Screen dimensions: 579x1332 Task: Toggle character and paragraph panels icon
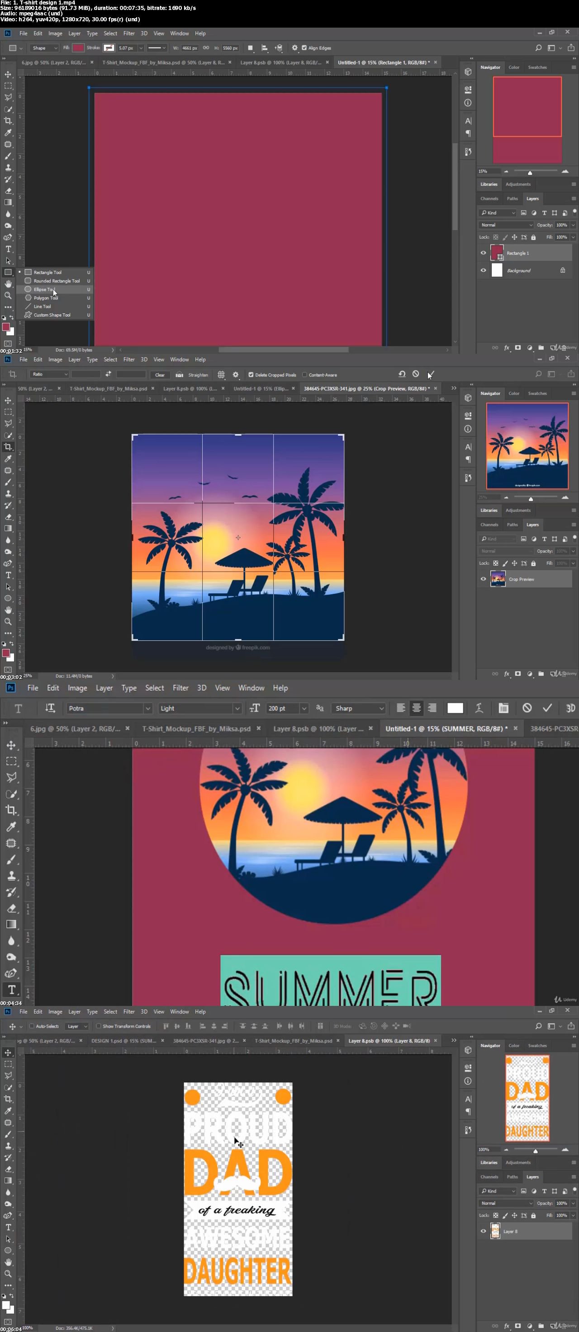[x=503, y=708]
